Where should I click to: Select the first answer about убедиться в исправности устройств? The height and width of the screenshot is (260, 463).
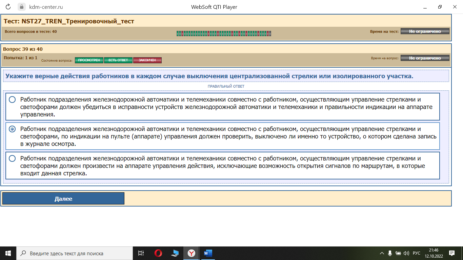pyautogui.click(x=223, y=107)
